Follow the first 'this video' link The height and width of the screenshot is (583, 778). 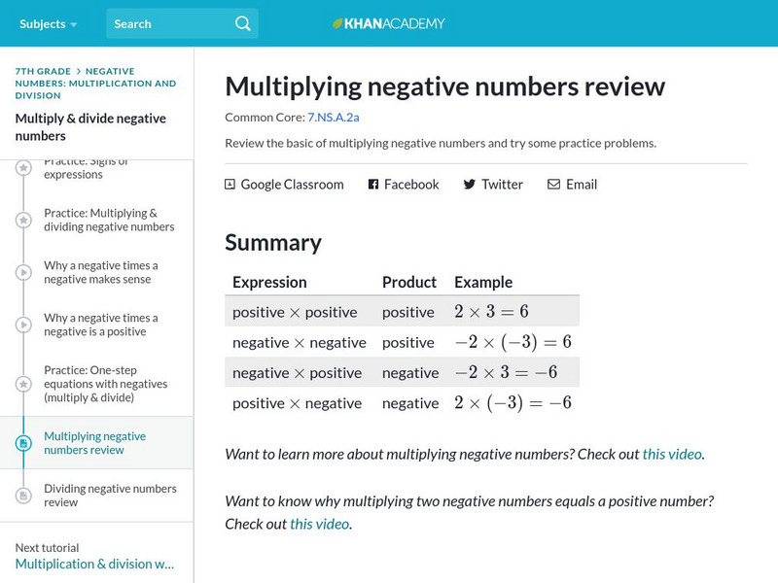[672, 454]
